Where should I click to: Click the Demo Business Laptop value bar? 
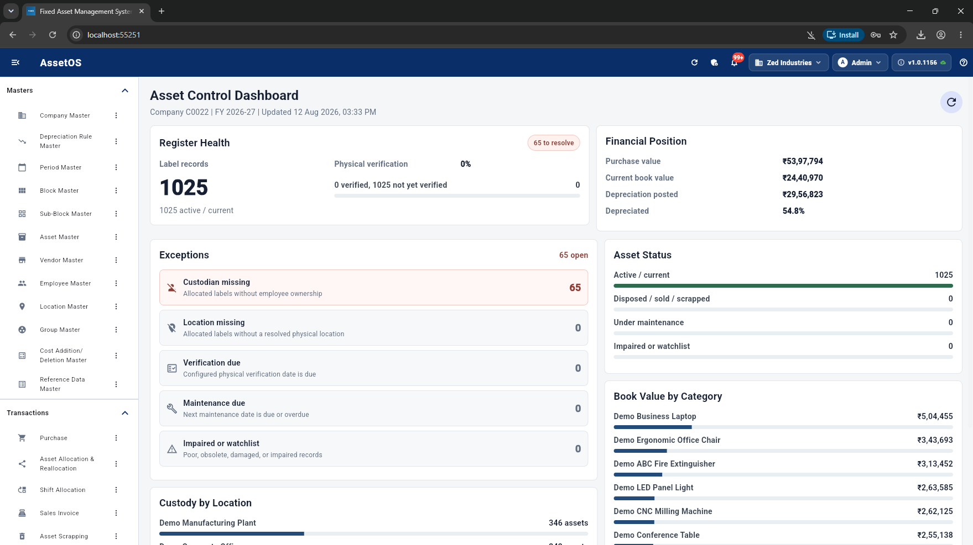(783, 427)
